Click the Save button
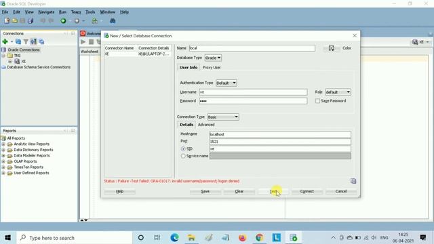This screenshot has height=244, width=434. pyautogui.click(x=205, y=191)
